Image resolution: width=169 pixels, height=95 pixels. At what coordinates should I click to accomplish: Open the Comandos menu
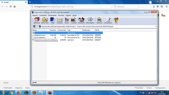(43, 15)
